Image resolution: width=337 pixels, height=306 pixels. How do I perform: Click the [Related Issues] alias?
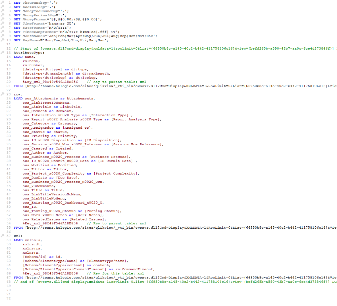87,219
